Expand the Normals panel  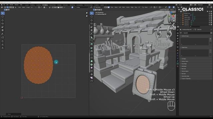(184, 69)
